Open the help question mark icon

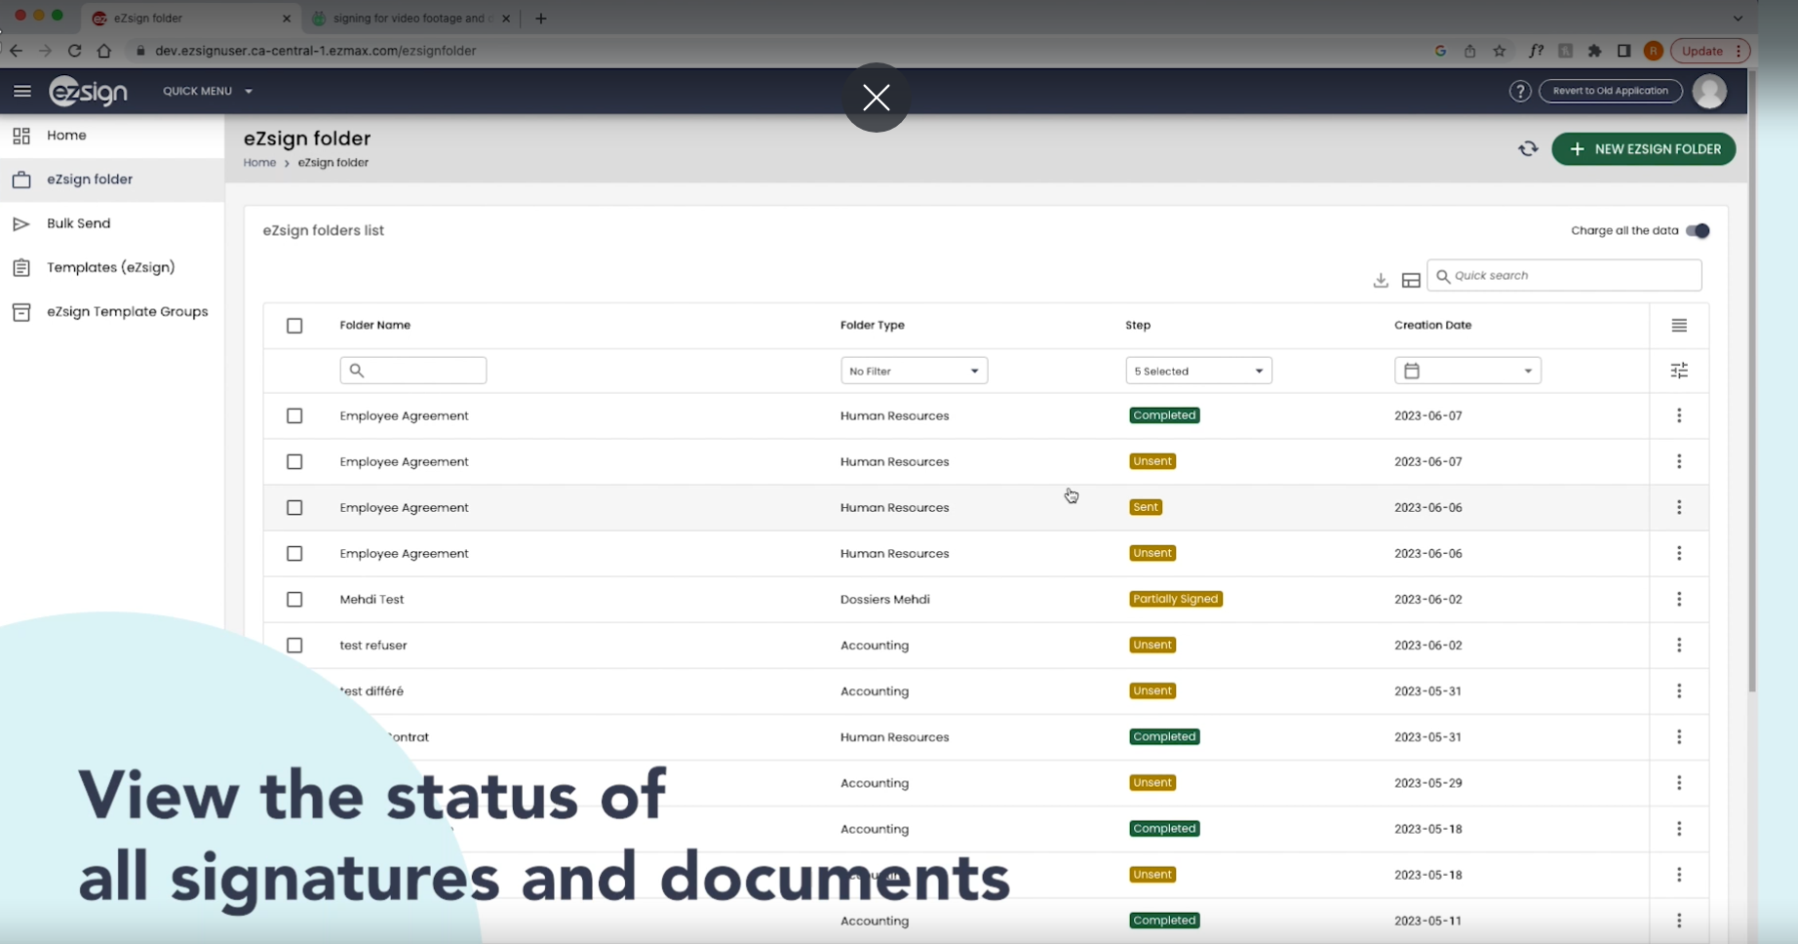point(1520,91)
